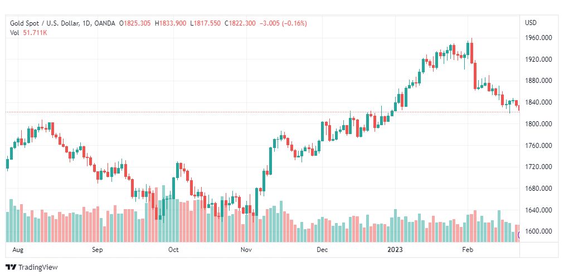Click the 1600.000 price axis label
The height and width of the screenshot is (277, 564).
pos(538,232)
